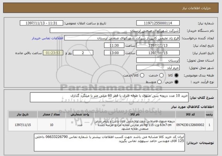Viewport: 222px width, 156px height.
Task: Click the 11:30 creation time field
Action: [114, 46]
